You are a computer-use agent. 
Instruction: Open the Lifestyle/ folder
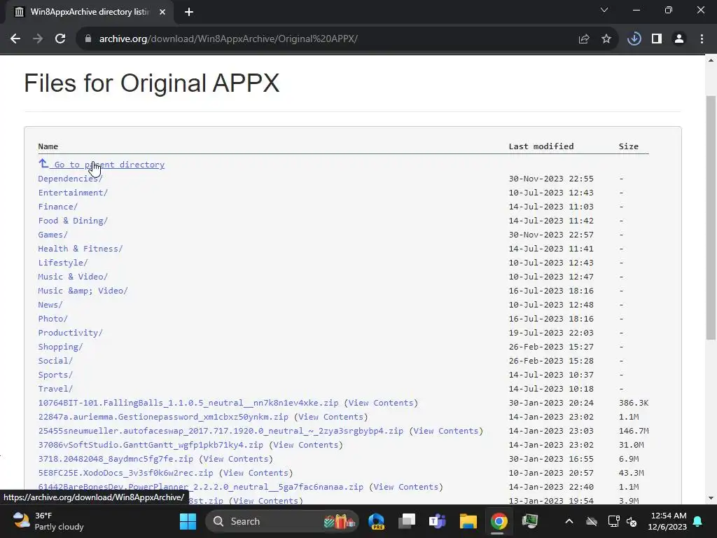[62, 263]
